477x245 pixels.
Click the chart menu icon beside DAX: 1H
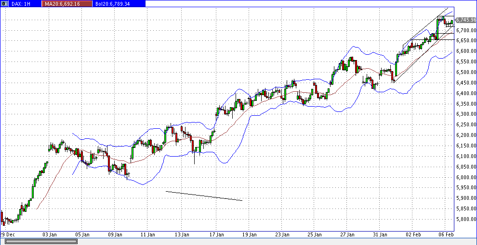click(x=4, y=3)
